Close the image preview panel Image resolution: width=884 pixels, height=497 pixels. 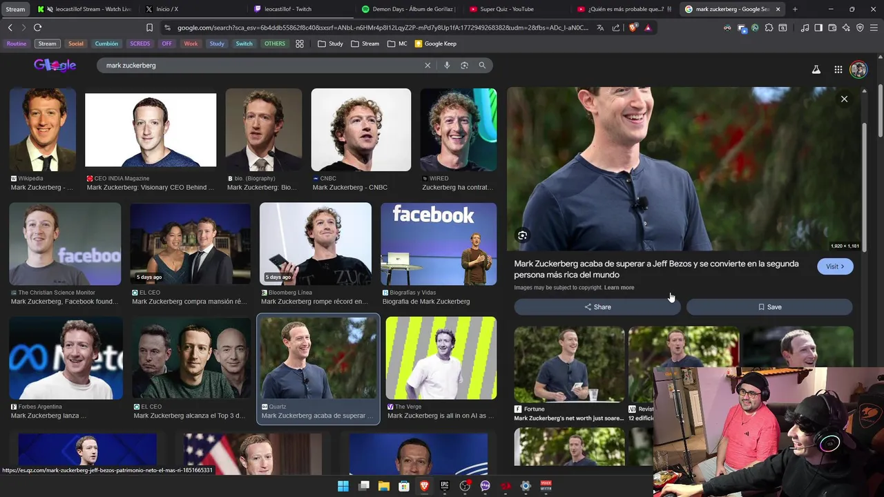pos(844,99)
